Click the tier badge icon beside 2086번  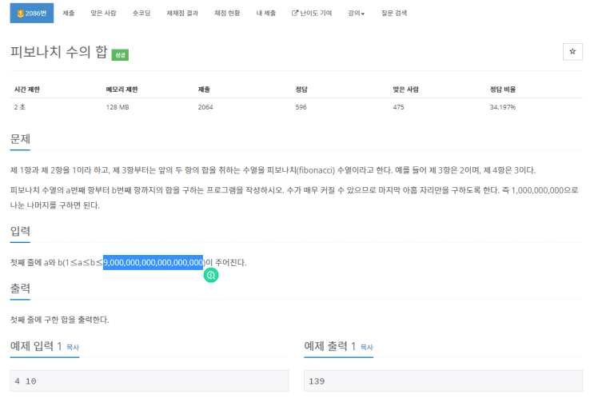coord(21,14)
